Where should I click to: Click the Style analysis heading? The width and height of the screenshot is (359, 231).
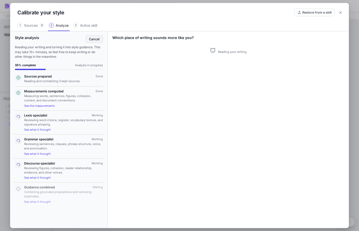[27, 38]
